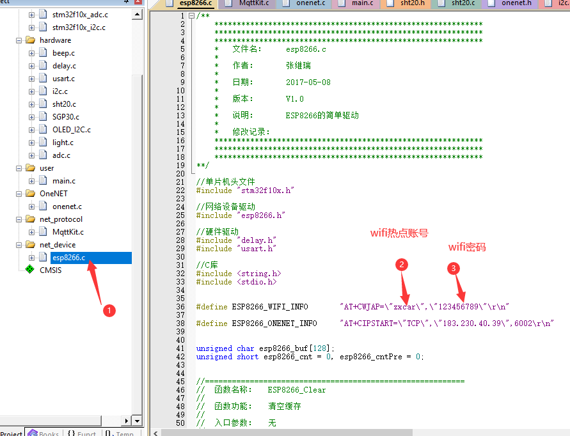Screen dimensions: 570x436
Task: Switch to the Project panel tab
Action: click(12, 432)
